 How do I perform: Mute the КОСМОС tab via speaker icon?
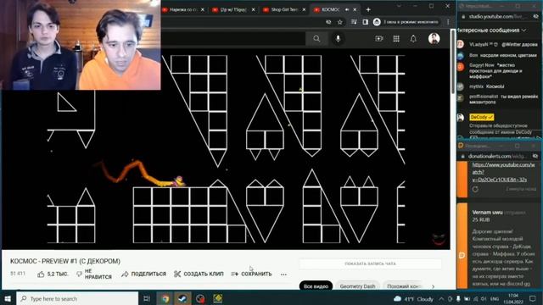tap(347, 9)
